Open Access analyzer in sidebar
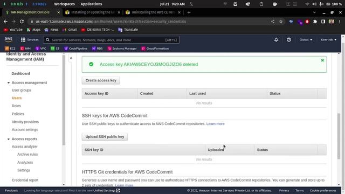 [24, 147]
